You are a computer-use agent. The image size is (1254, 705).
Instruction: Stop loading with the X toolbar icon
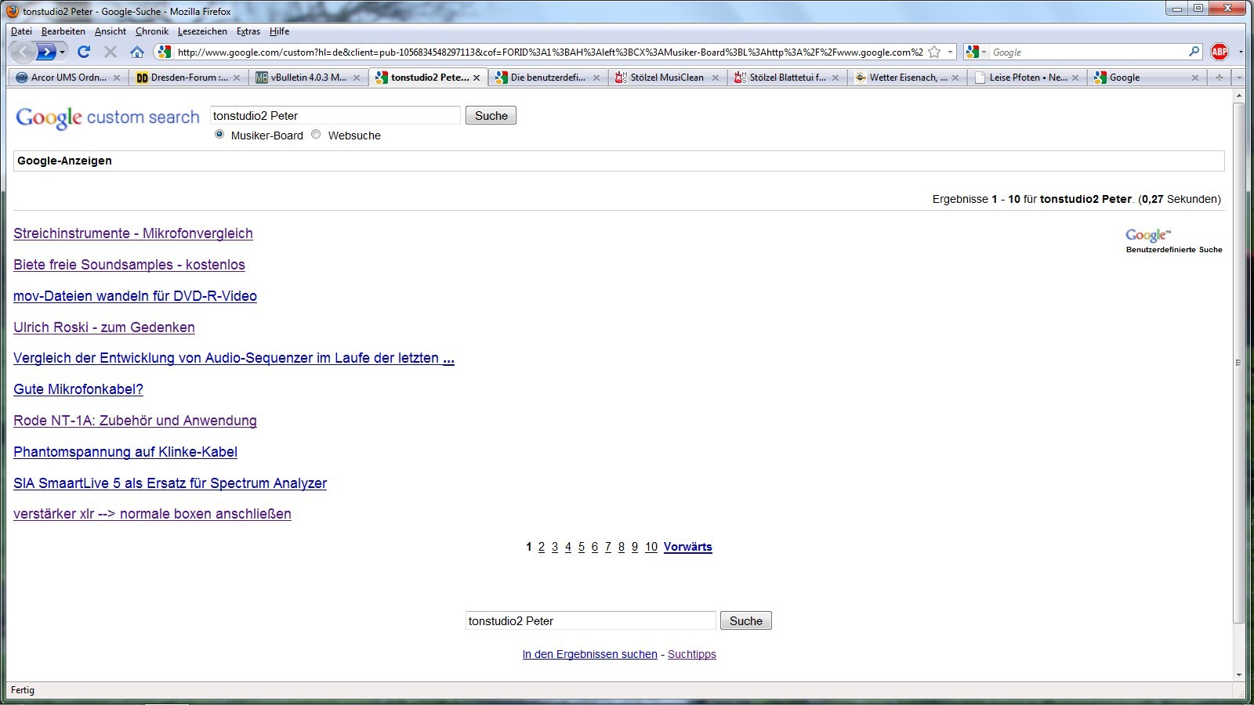[x=111, y=52]
